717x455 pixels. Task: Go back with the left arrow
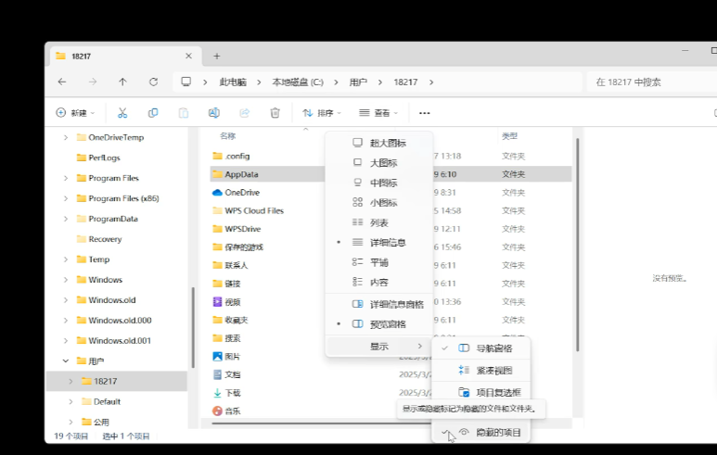[62, 82]
